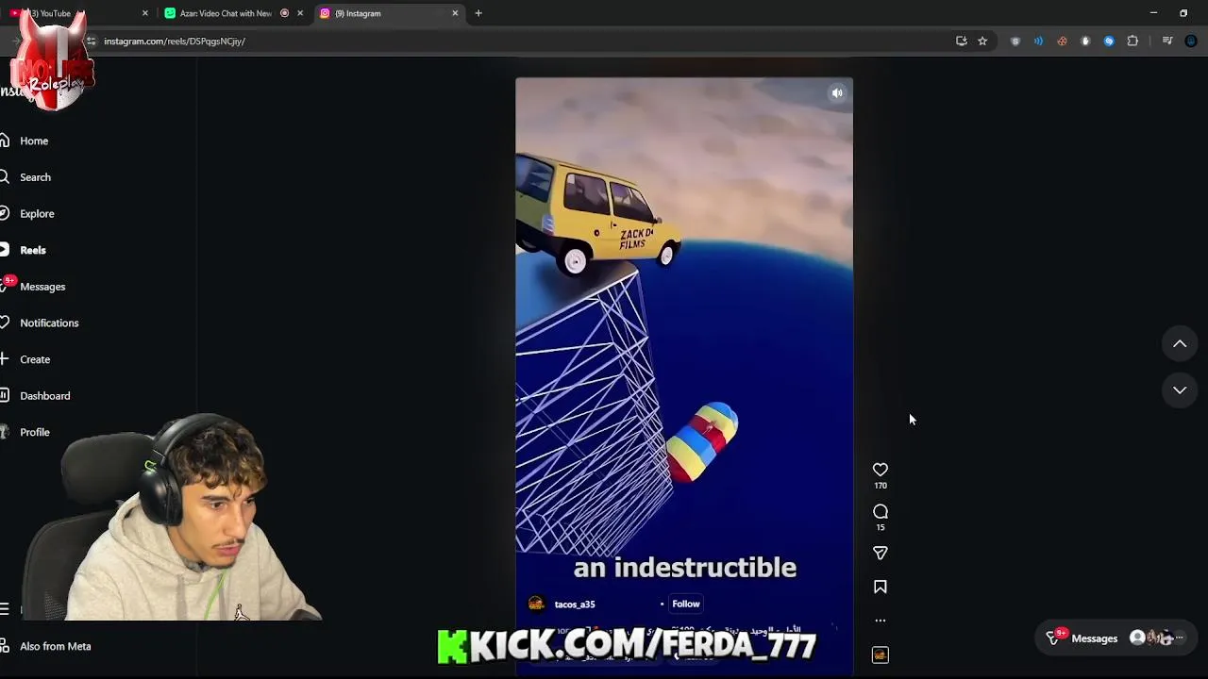This screenshot has width=1208, height=679.
Task: Click hand stop extension icon
Action: (x=1085, y=41)
